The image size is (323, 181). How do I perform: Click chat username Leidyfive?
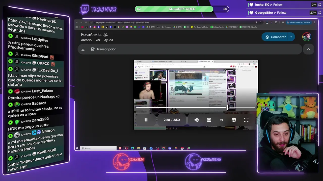40,40
